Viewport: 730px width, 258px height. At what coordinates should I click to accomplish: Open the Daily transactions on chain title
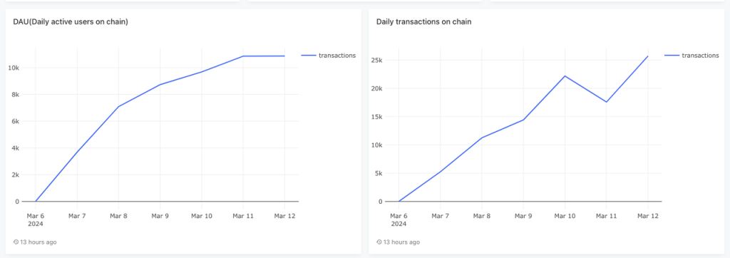423,22
